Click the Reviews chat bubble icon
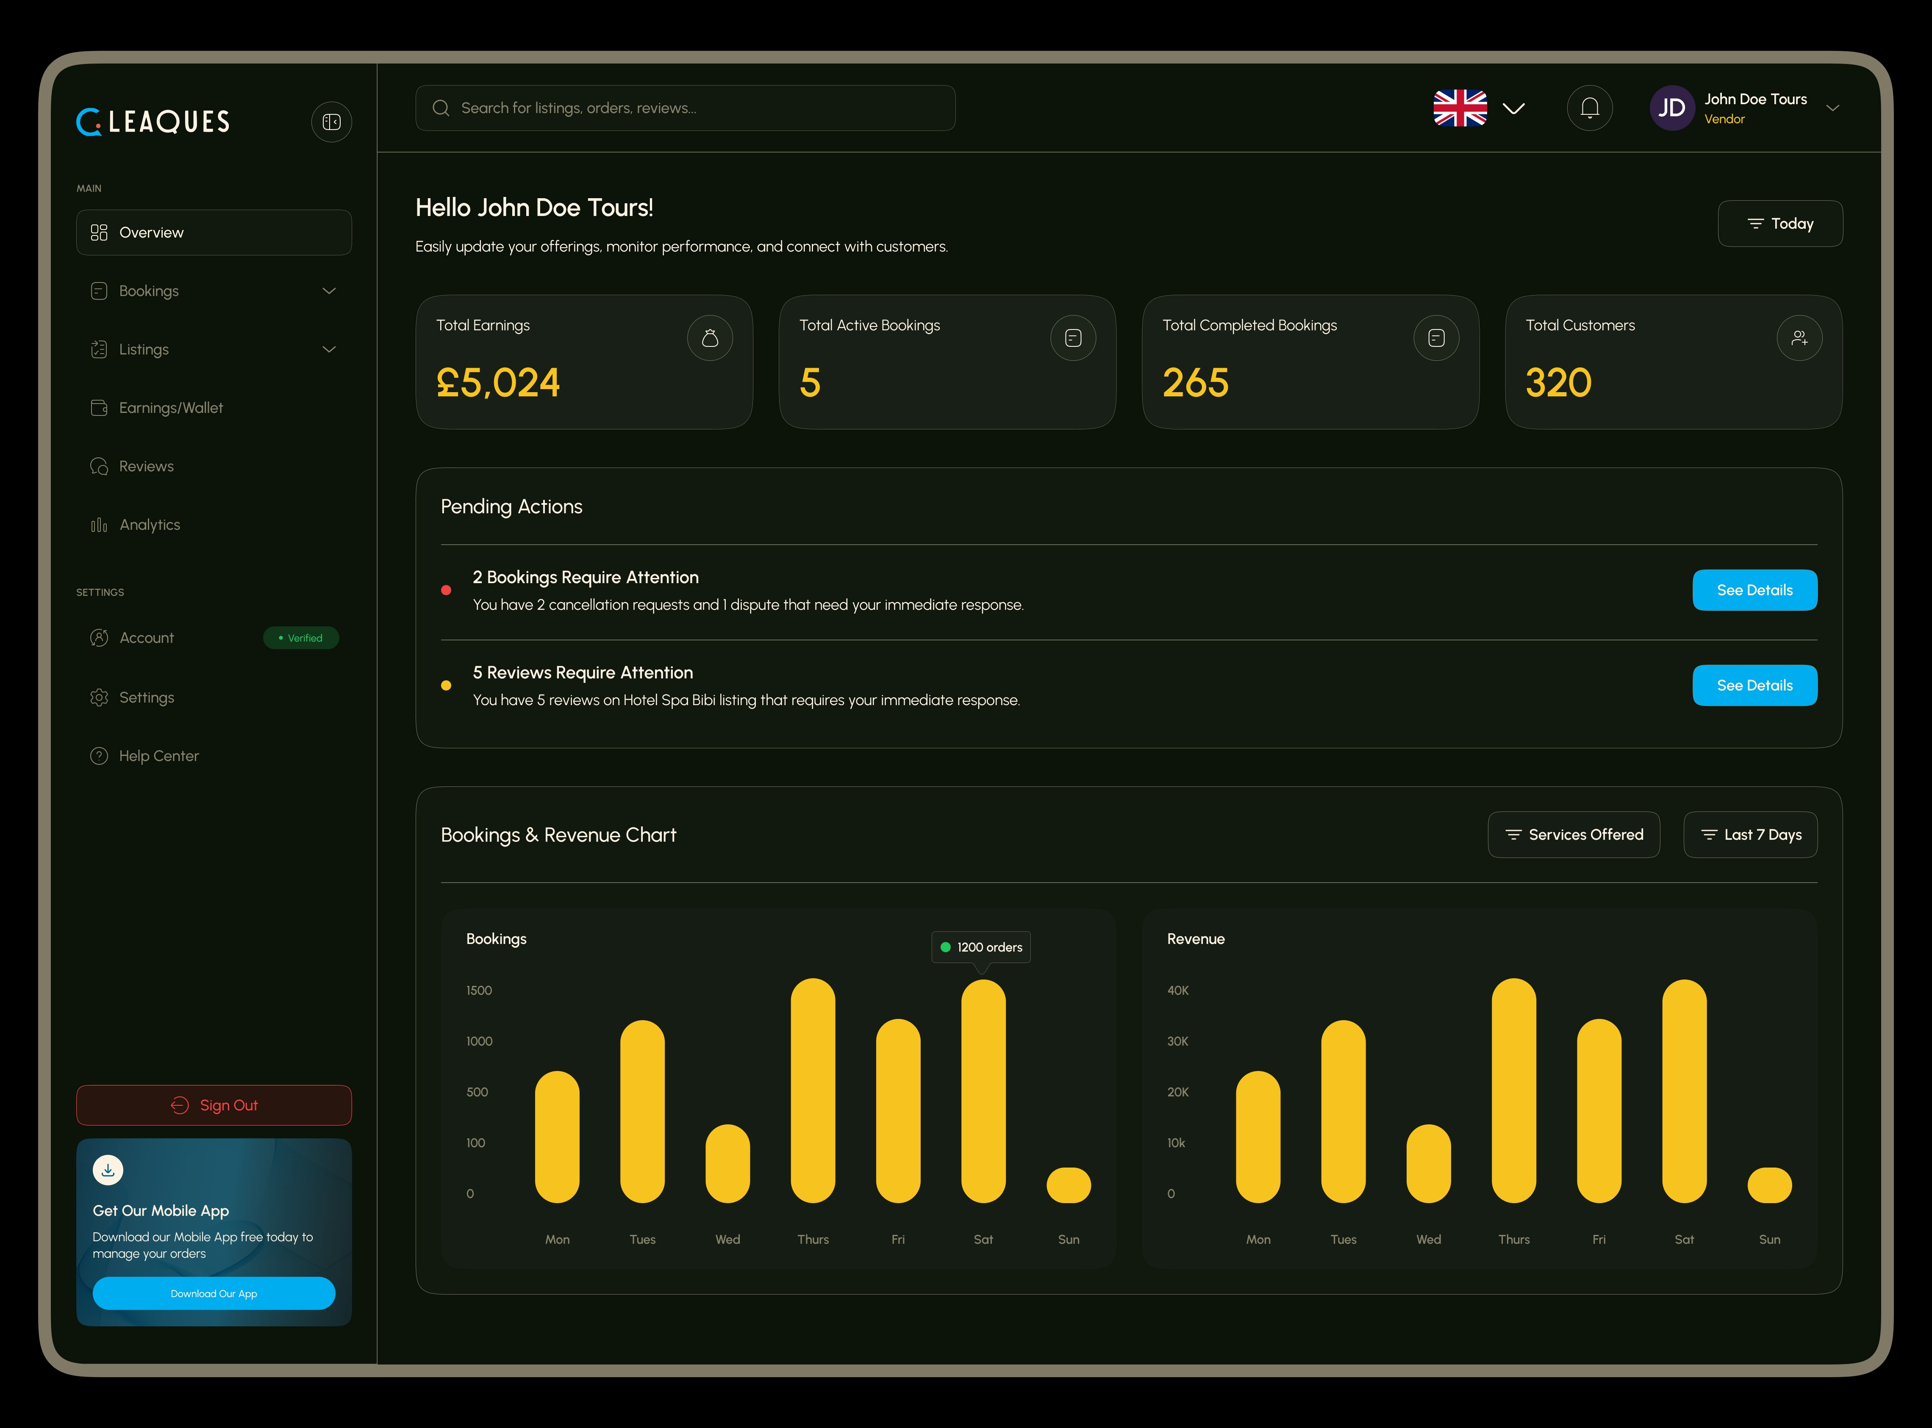Image resolution: width=1932 pixels, height=1428 pixels. (x=100, y=467)
